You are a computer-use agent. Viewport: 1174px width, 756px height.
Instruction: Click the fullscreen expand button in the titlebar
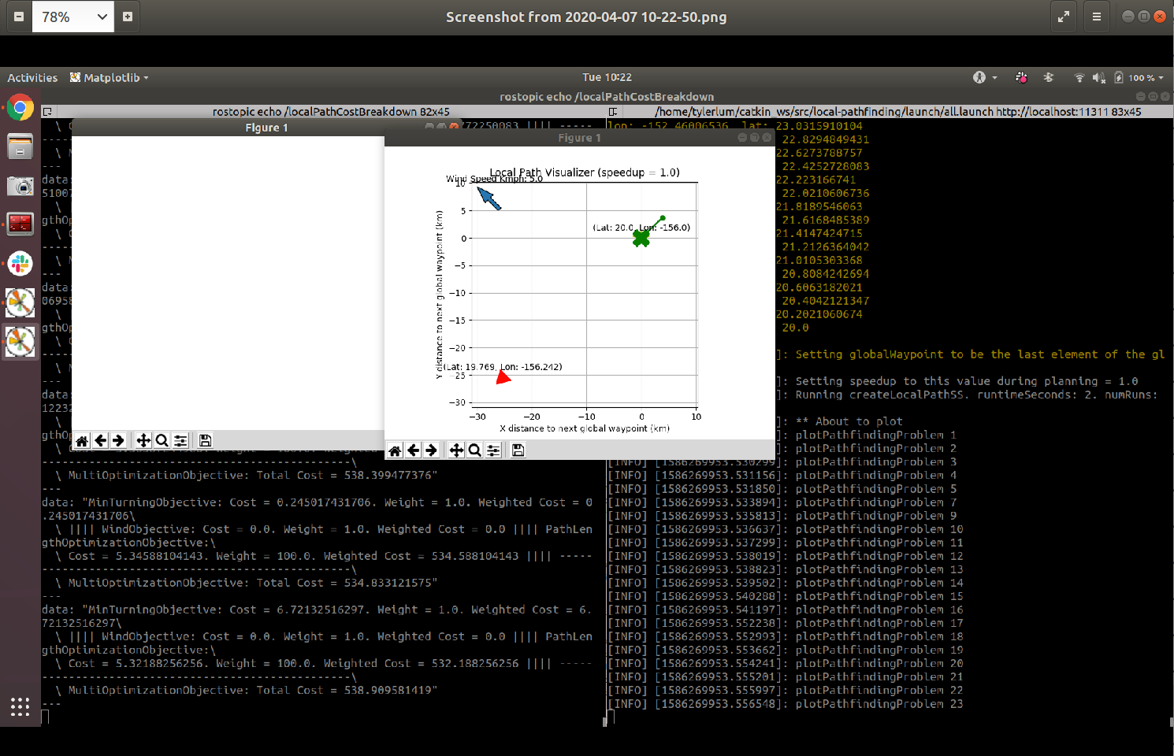tap(1064, 16)
